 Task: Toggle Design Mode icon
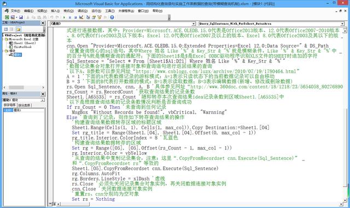(81, 17)
